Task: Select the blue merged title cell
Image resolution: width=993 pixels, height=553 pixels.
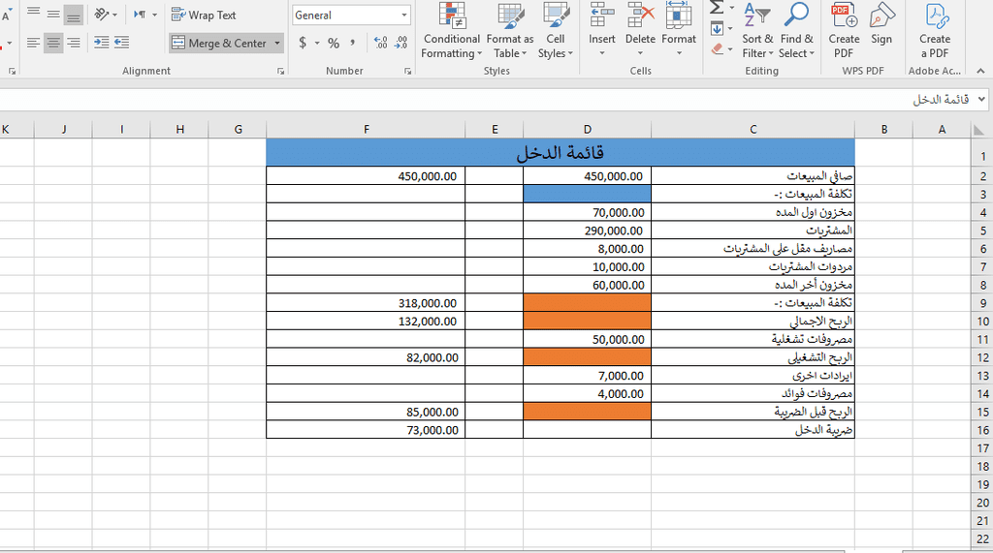Action: tap(560, 152)
